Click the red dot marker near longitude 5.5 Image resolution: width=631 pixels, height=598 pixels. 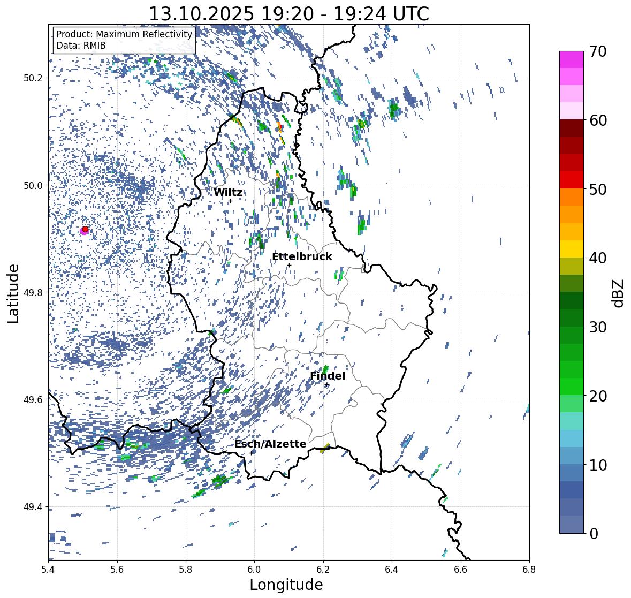(85, 229)
